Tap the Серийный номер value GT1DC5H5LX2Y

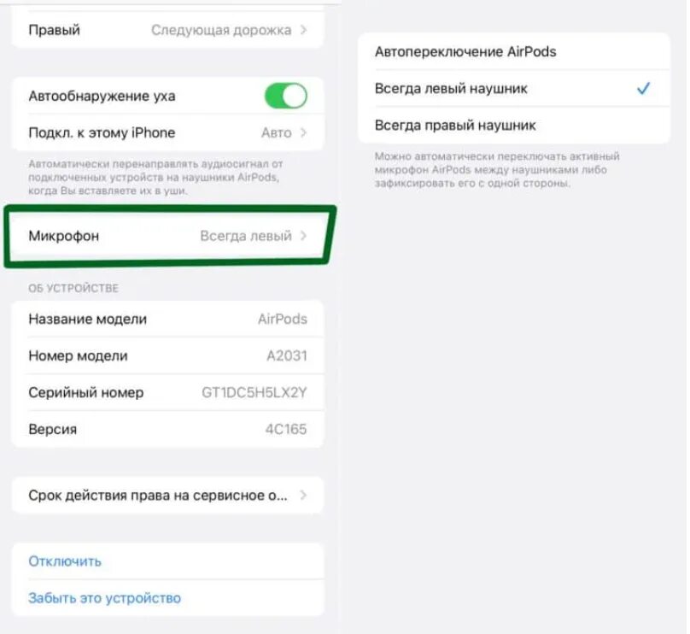[254, 392]
